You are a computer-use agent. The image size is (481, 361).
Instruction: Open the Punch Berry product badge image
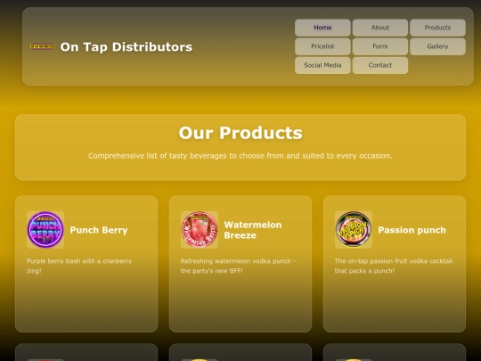pyautogui.click(x=45, y=230)
